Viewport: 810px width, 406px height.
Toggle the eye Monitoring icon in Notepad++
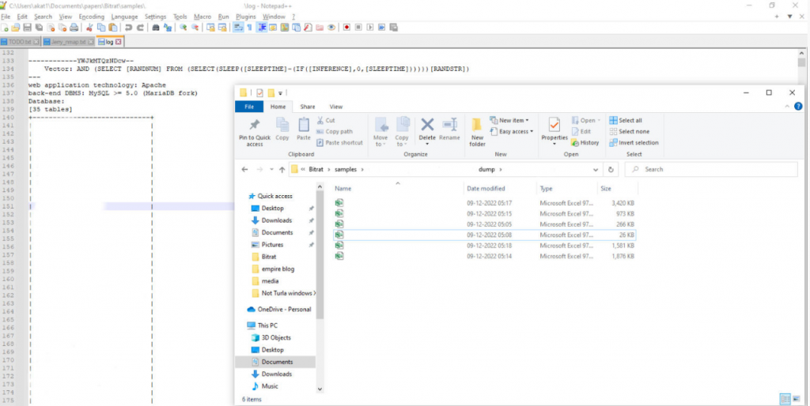331,28
